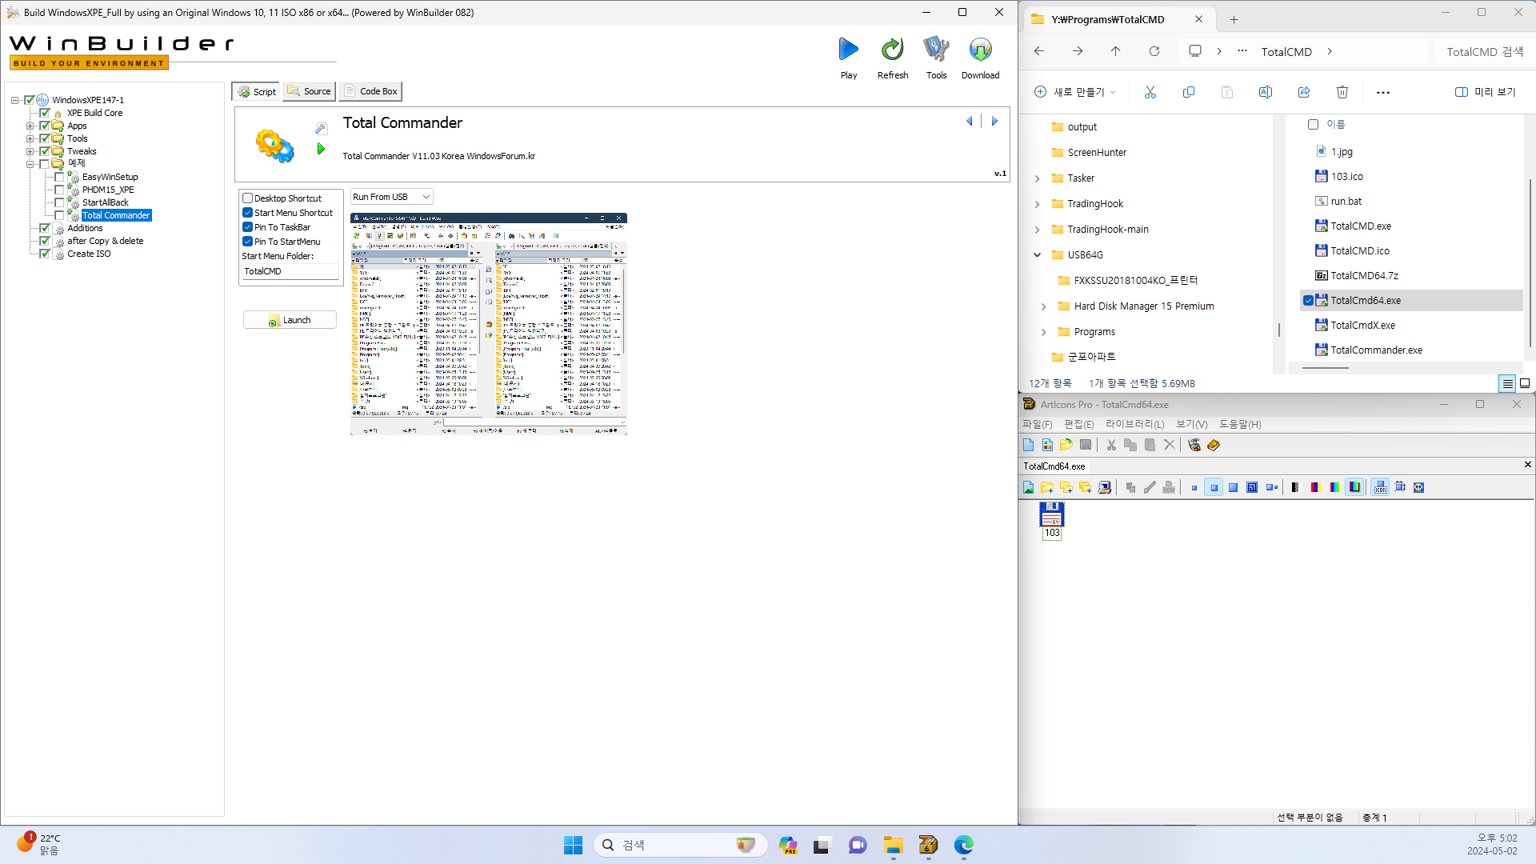Check the EasyWinSetup tree checkbox
This screenshot has width=1536, height=864.
[59, 177]
